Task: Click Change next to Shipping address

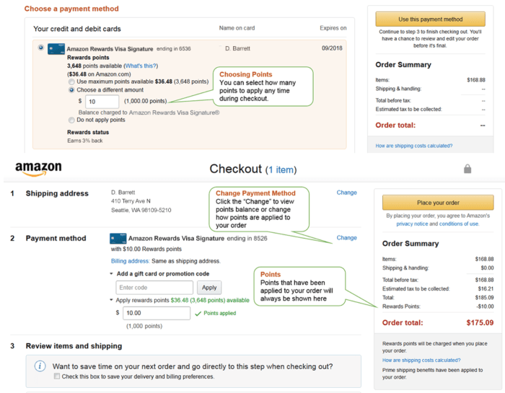Action: point(346,193)
